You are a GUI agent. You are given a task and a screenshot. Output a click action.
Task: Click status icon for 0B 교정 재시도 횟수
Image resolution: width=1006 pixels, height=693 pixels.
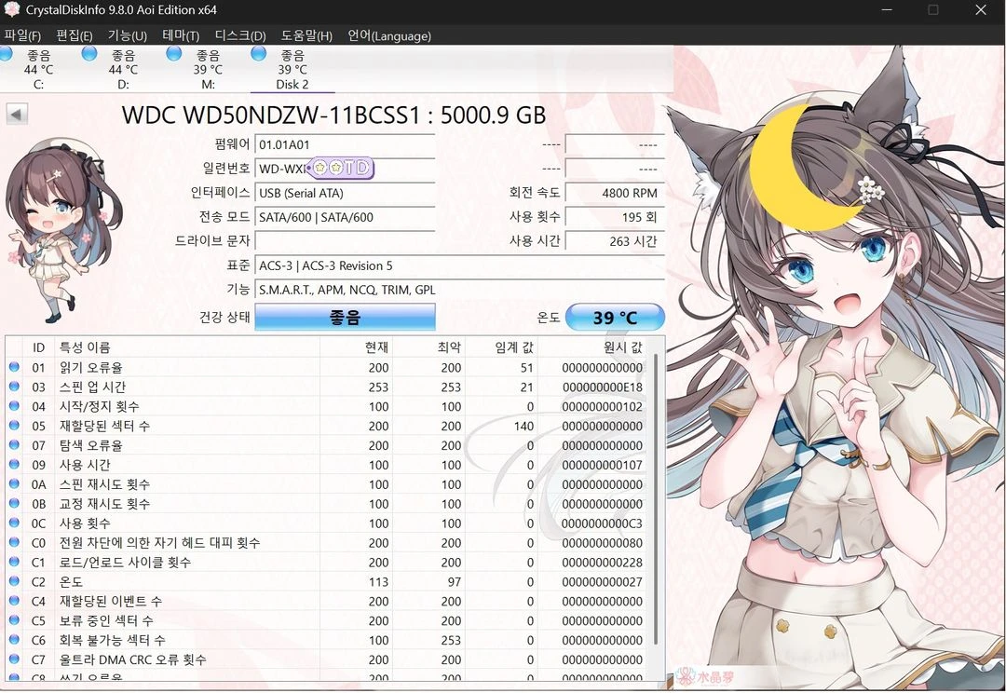click(x=14, y=503)
